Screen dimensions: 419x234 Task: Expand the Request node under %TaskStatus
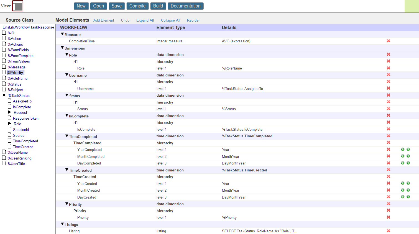tap(10, 112)
